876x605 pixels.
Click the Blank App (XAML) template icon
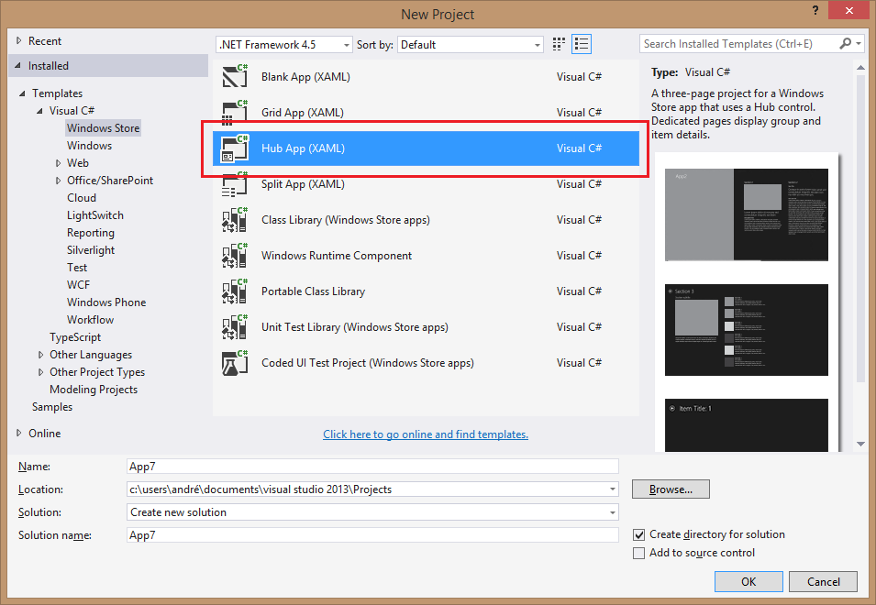pyautogui.click(x=235, y=76)
